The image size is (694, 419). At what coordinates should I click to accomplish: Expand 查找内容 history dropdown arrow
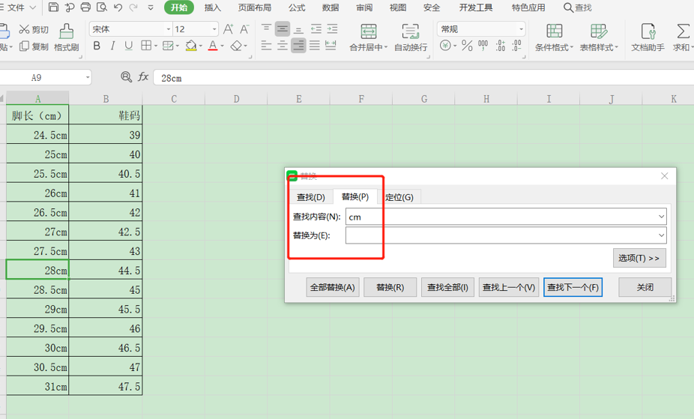661,217
